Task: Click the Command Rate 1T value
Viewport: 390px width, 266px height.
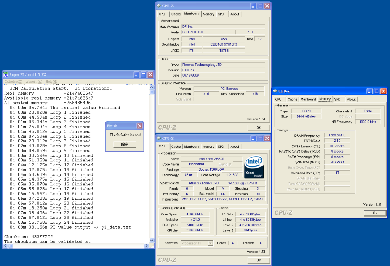Action: click(337, 173)
